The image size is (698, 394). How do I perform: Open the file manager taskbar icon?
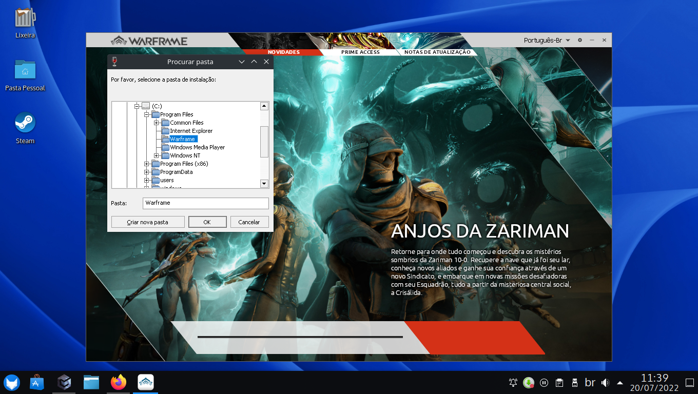pyautogui.click(x=91, y=382)
